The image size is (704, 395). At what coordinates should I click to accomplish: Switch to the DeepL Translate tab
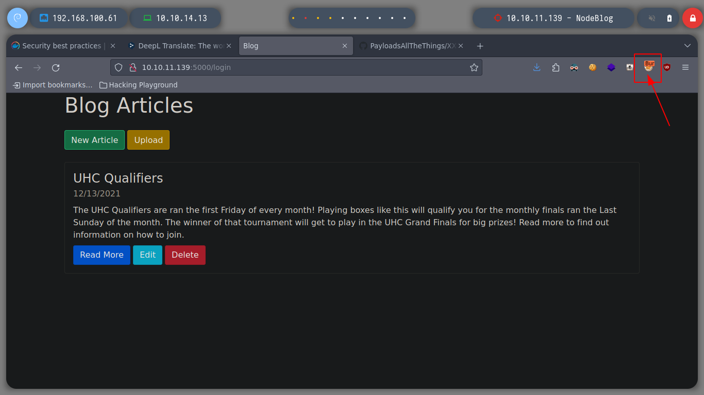(x=180, y=46)
